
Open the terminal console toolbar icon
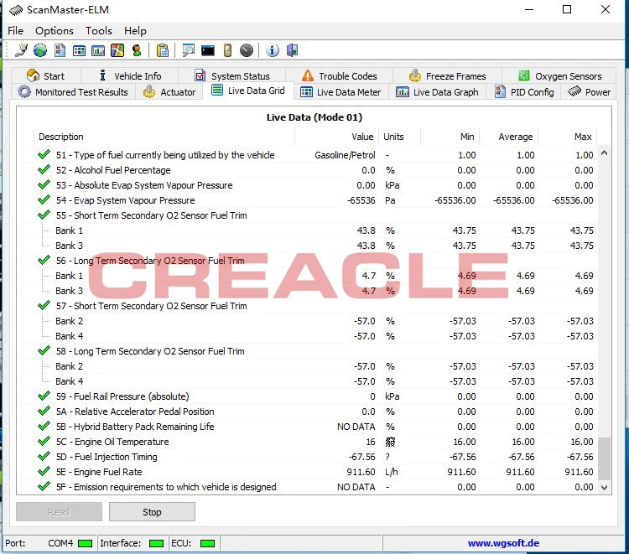[x=208, y=50]
